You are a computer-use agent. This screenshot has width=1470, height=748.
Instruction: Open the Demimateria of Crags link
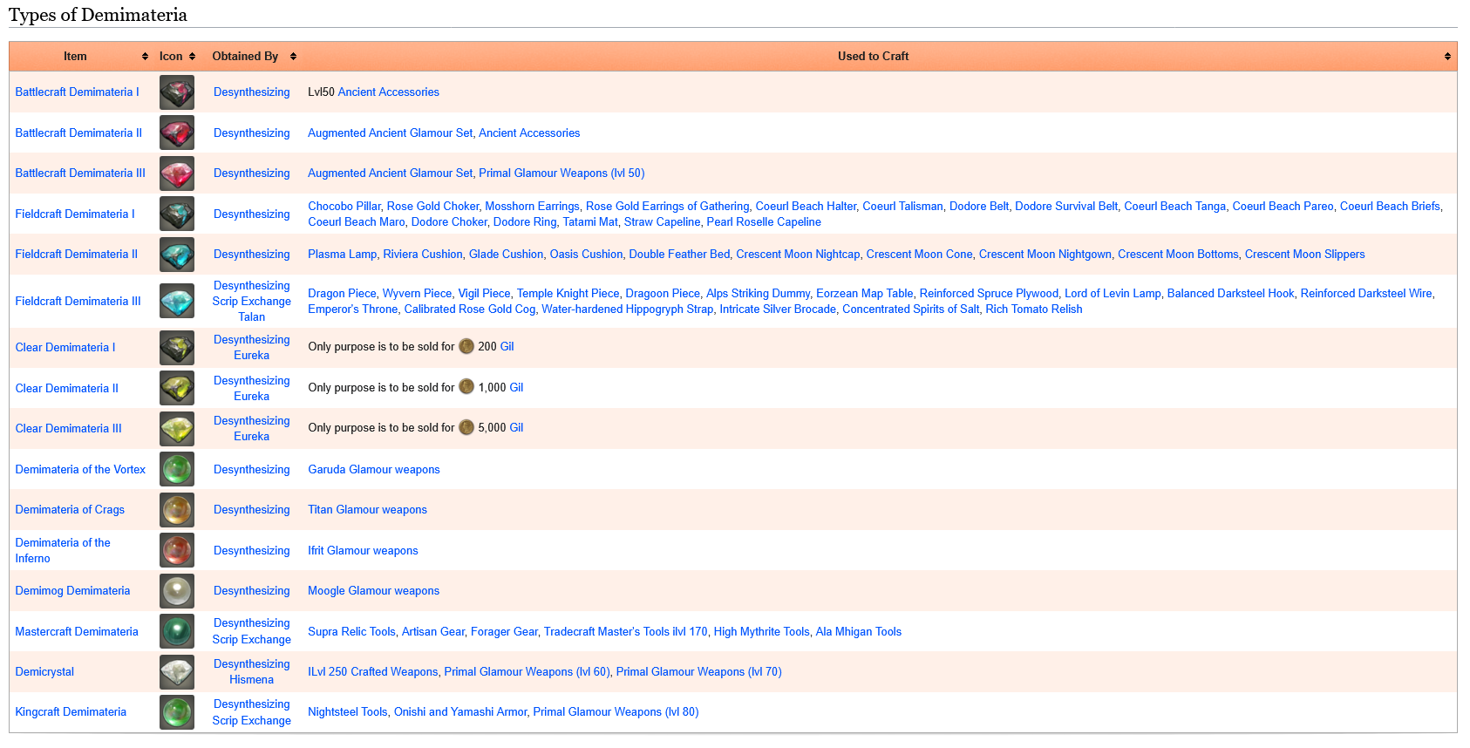[x=70, y=510]
